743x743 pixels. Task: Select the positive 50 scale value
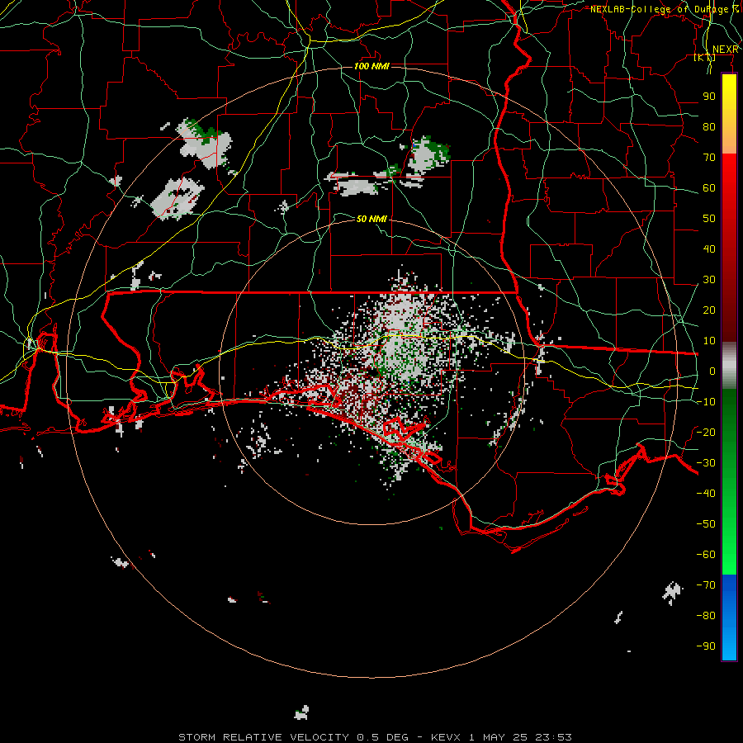coord(709,219)
